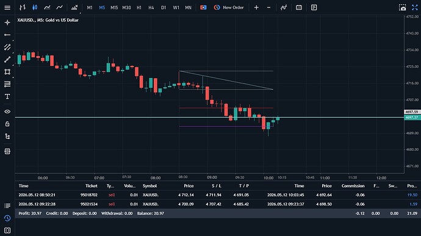Viewport: 421px width, 236px height.
Task: Open the objects list stack icon
Action: point(7,151)
